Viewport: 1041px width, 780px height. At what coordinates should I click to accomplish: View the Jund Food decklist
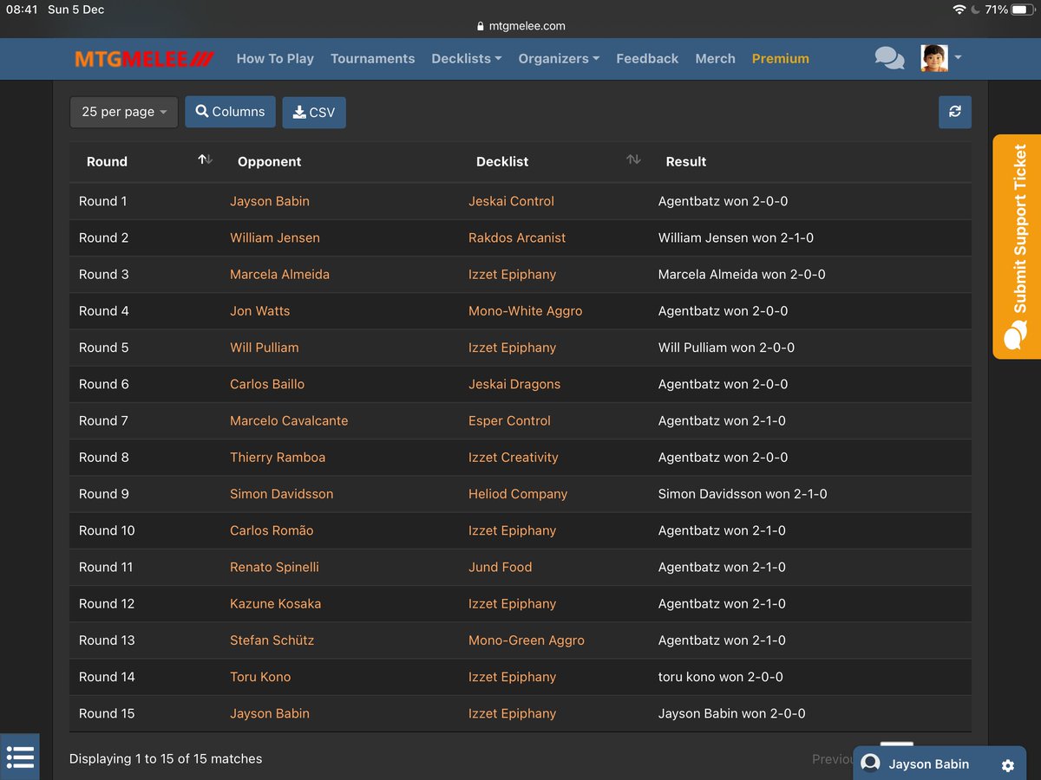tap(501, 567)
